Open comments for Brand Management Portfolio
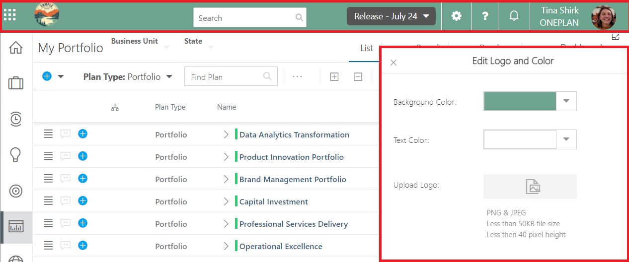The width and height of the screenshot is (629, 262). (65, 179)
